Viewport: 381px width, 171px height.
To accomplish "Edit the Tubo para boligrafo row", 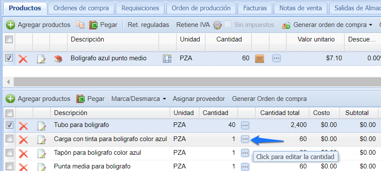I will 41,126.
